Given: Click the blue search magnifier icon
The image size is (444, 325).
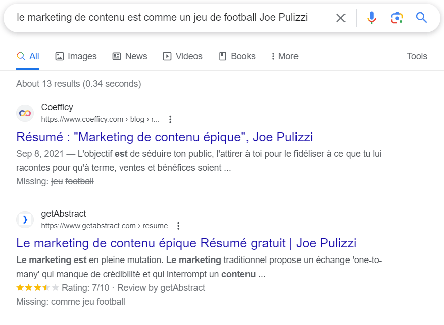Looking at the screenshot, I should tap(421, 17).
